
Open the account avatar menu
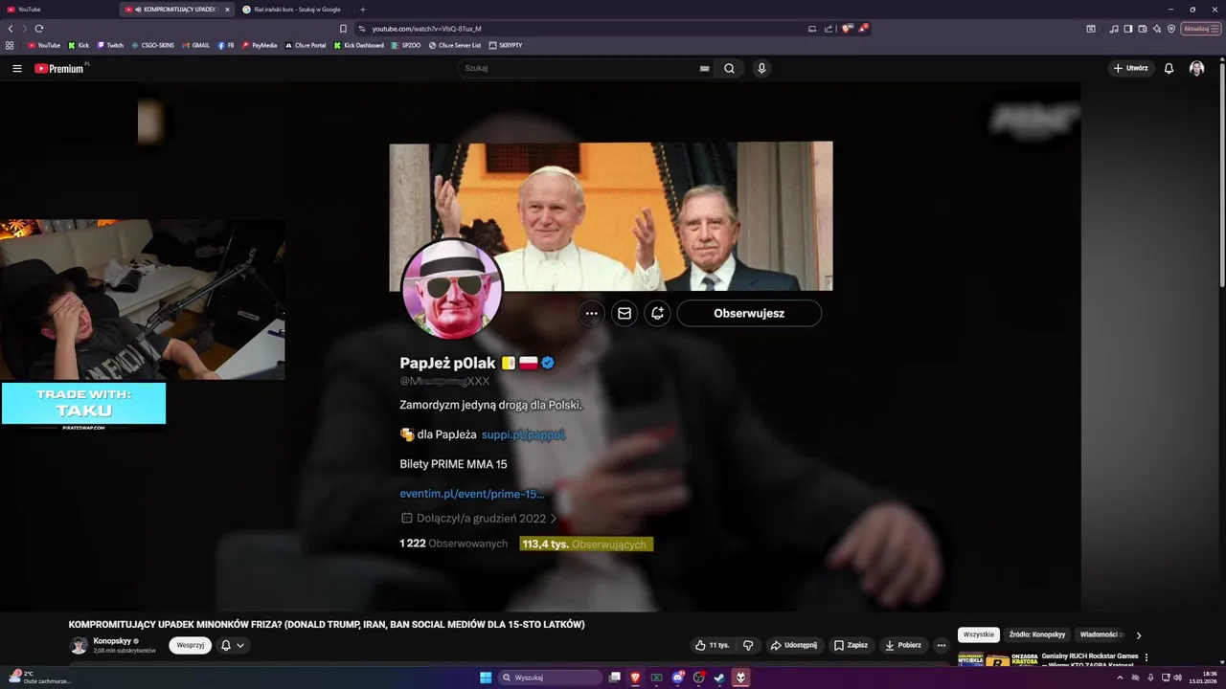coord(1196,69)
